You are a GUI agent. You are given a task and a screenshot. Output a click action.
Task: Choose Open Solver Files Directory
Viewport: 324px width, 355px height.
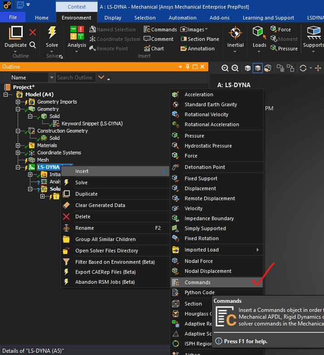115,251
